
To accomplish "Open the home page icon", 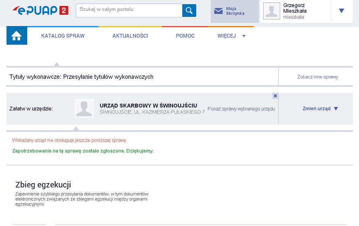I will pyautogui.click(x=17, y=35).
